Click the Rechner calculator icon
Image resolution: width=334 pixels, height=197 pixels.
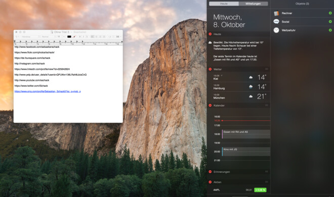(x=276, y=13)
